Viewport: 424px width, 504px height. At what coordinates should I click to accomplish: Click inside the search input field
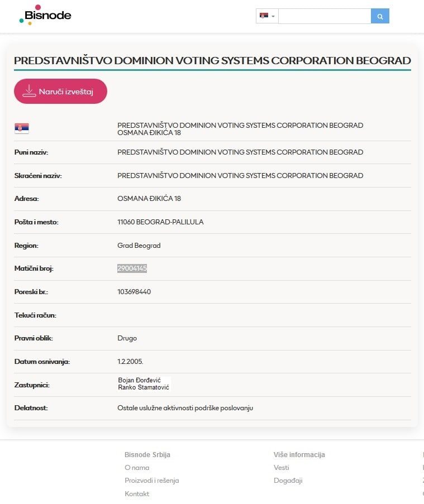pyautogui.click(x=324, y=16)
